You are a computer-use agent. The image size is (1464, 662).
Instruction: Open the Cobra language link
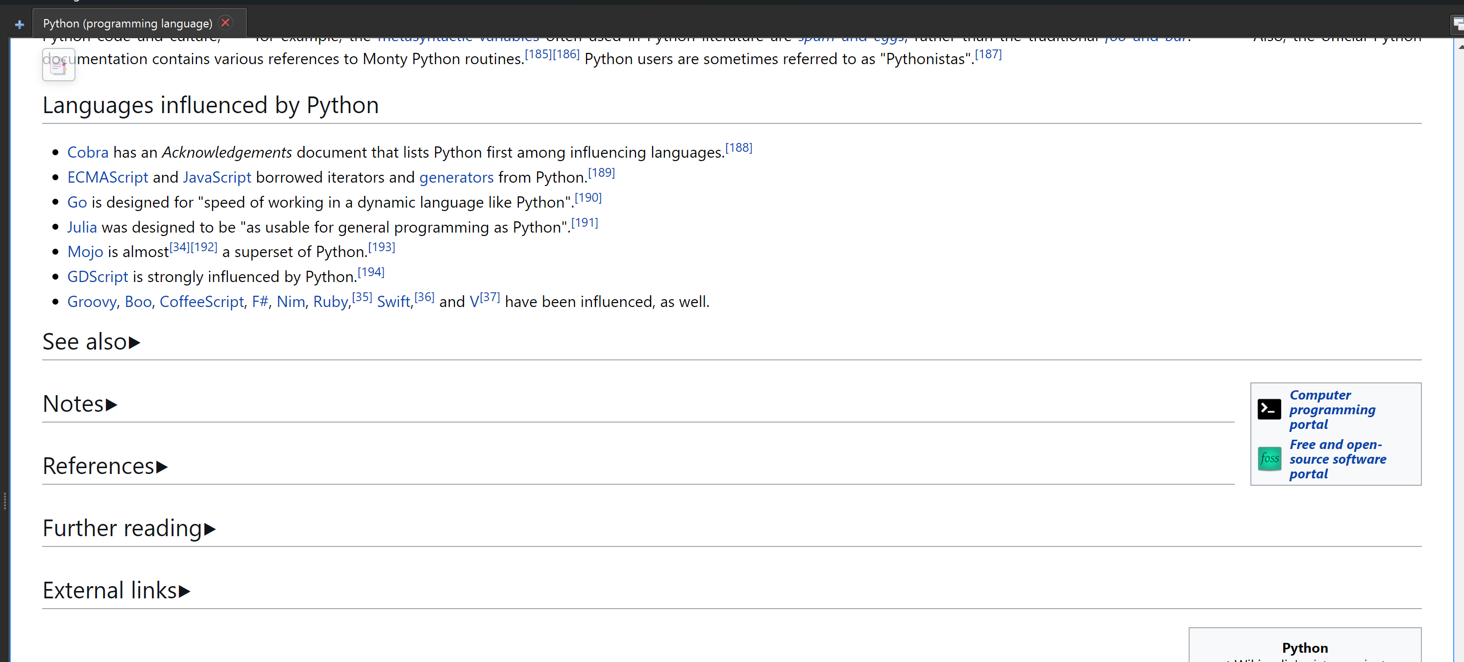(x=88, y=152)
